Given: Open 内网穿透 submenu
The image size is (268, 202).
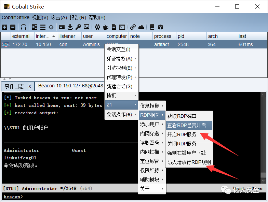Looking at the screenshot, I should coord(152,133).
